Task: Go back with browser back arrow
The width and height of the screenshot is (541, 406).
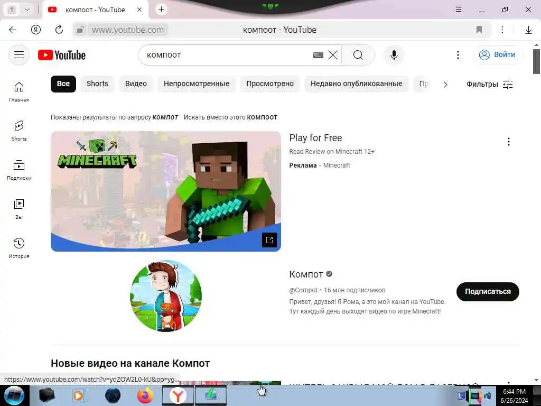Action: point(13,30)
